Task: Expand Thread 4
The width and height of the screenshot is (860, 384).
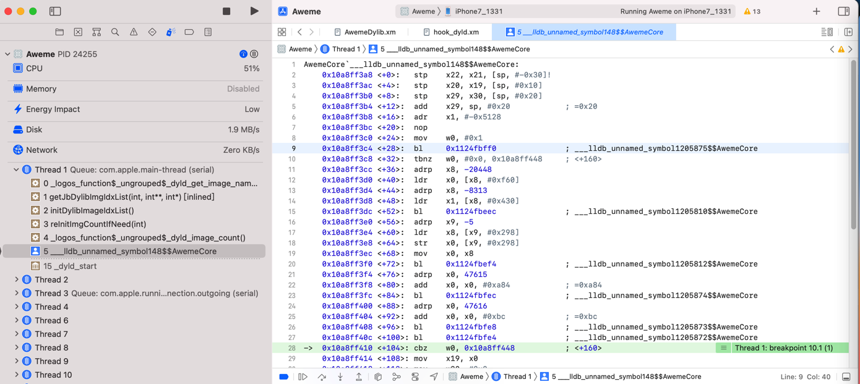Action: point(17,307)
